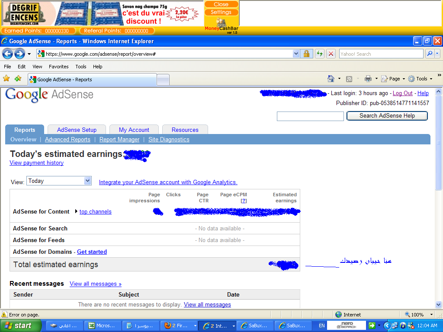
Task: Print the page with the printer icon
Action: [368, 79]
